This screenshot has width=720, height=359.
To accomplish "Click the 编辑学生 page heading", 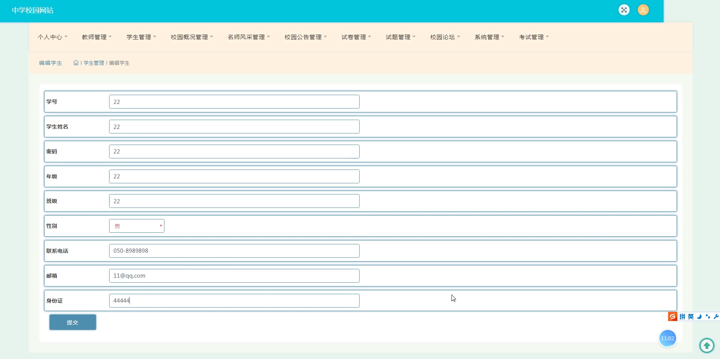I will pos(50,63).
